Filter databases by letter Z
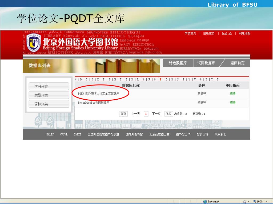Viewport: 273px width, 204px height. [218, 79]
